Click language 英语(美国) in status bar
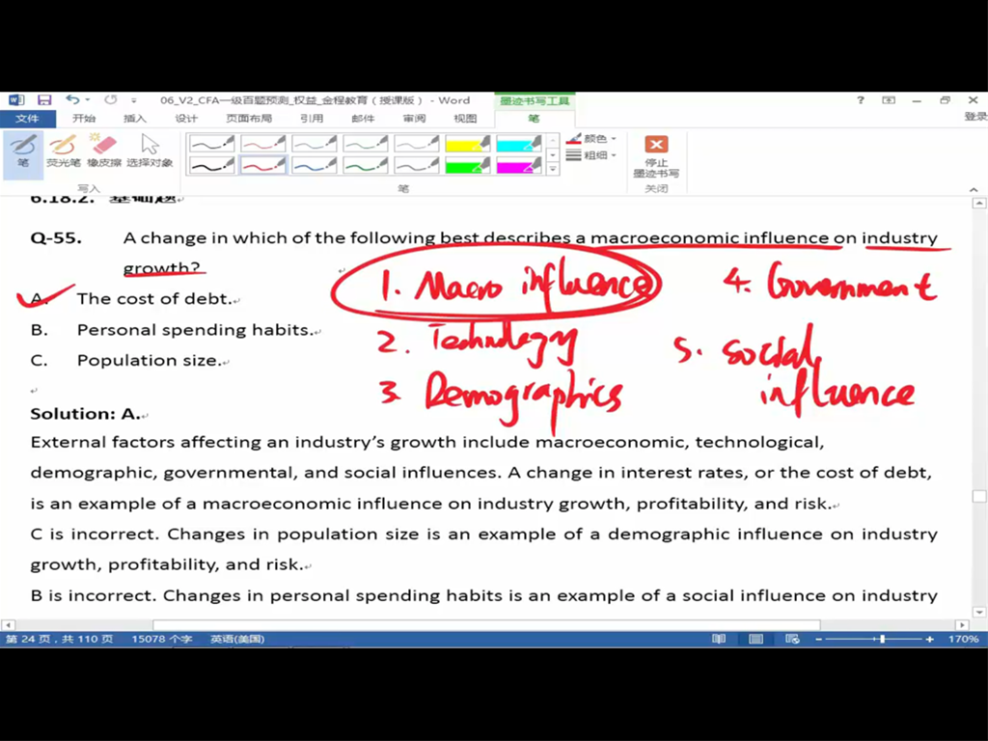 coord(237,639)
